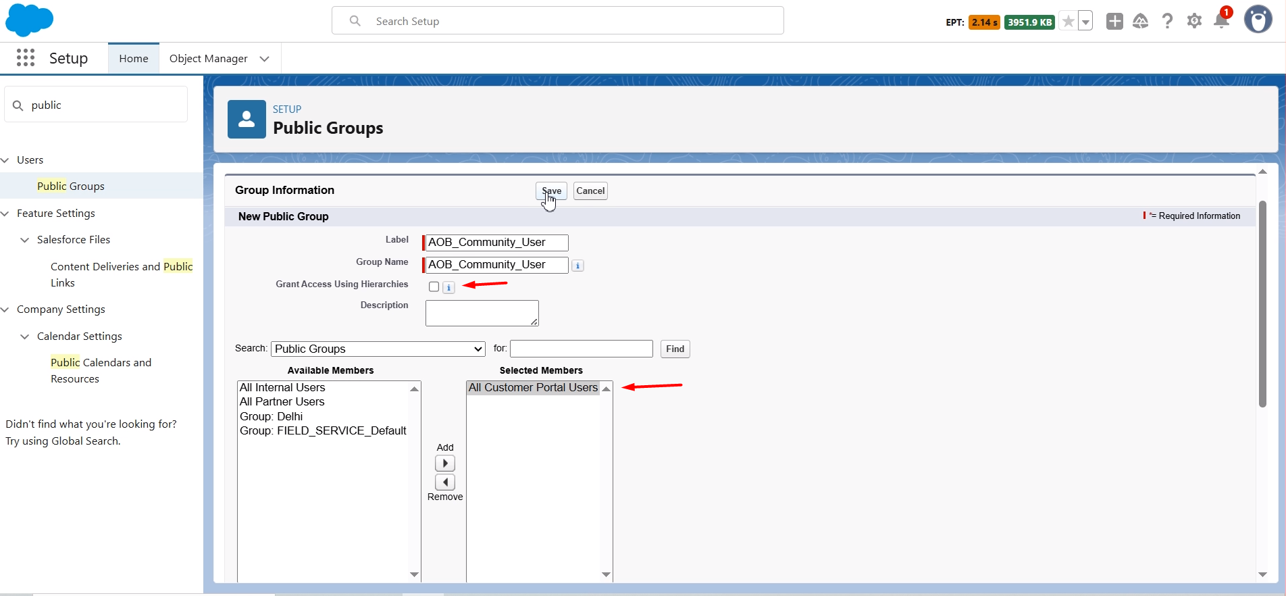
Task: Collapse the Company Settings section
Action: coord(5,309)
